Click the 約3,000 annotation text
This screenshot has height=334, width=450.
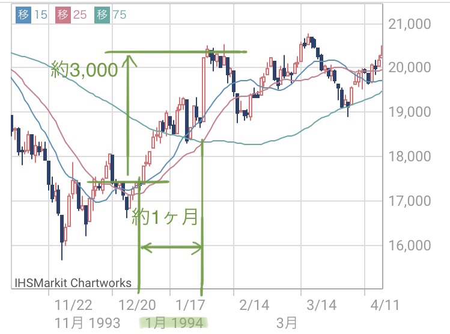85,71
